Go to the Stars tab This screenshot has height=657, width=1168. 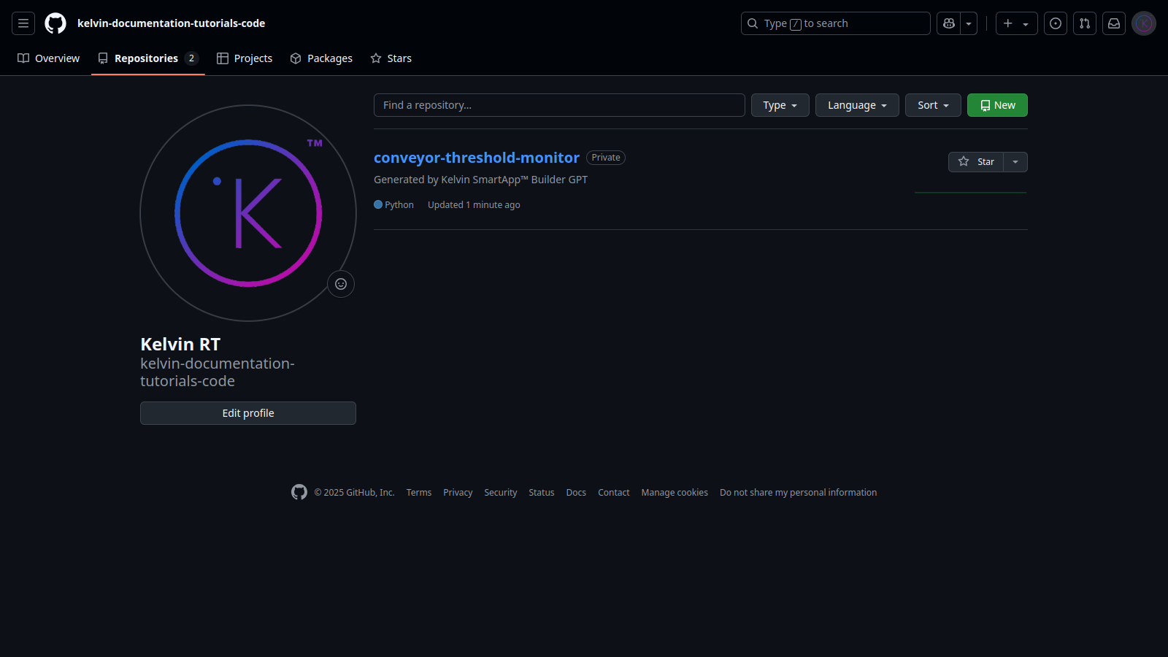(x=391, y=58)
